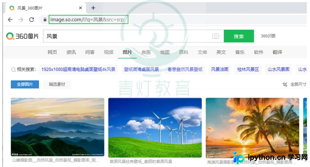Go back with the browser back arrow

[10, 19]
